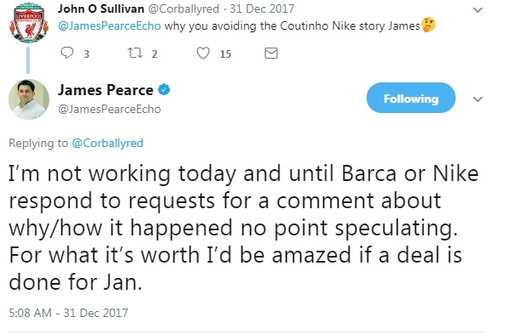This screenshot has width=505, height=334.
Task: Click the reply speech bubble icon
Action: point(67,53)
